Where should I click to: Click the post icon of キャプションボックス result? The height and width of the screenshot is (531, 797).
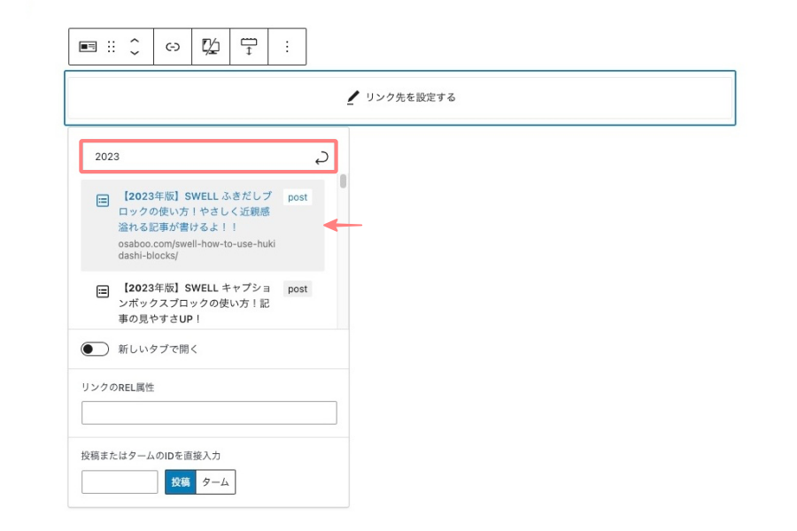(x=103, y=291)
